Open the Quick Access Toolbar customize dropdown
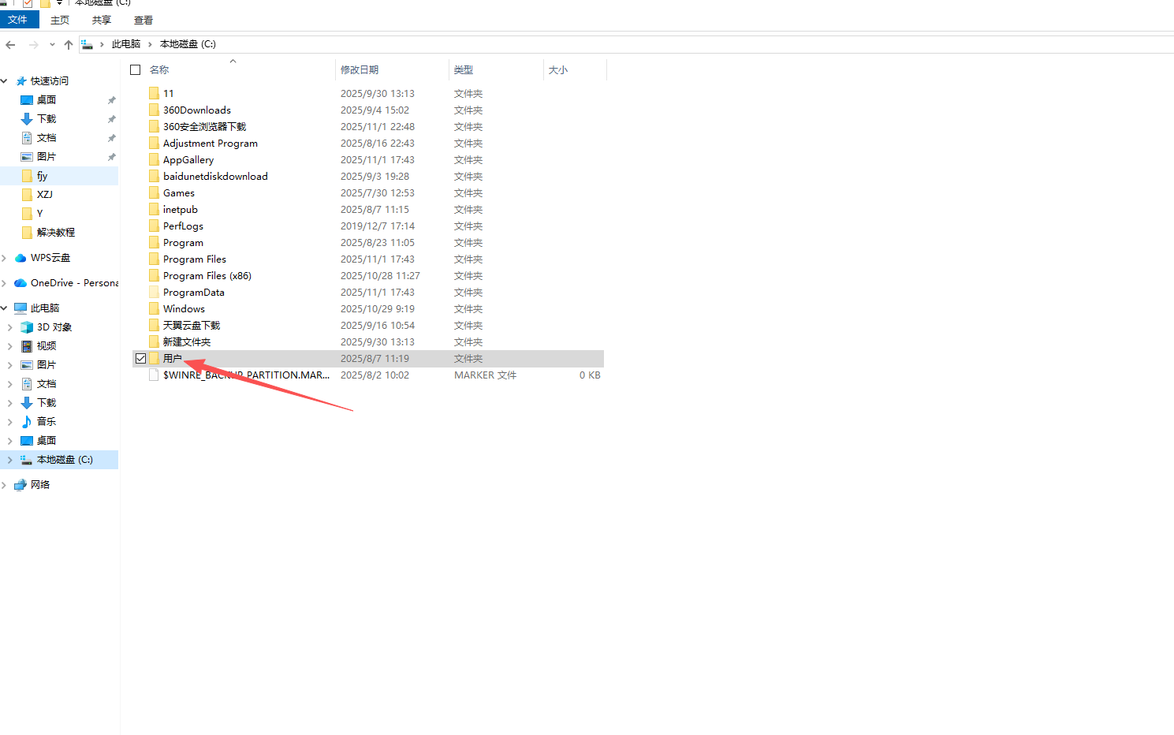The height and width of the screenshot is (735, 1174). coord(59,4)
